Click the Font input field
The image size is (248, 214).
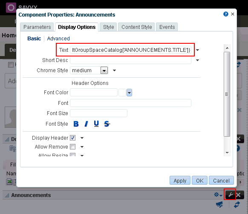coord(131,103)
